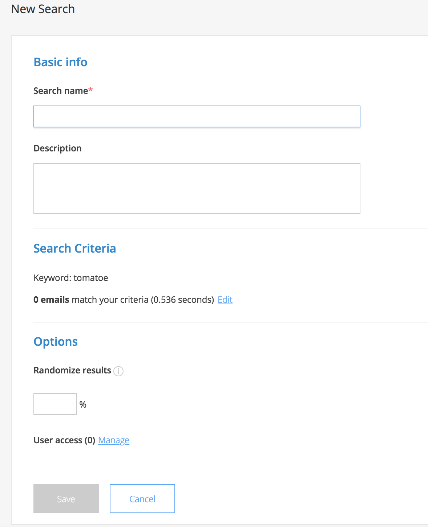Click the percent sign next to randomize box
The image size is (428, 527).
point(83,405)
